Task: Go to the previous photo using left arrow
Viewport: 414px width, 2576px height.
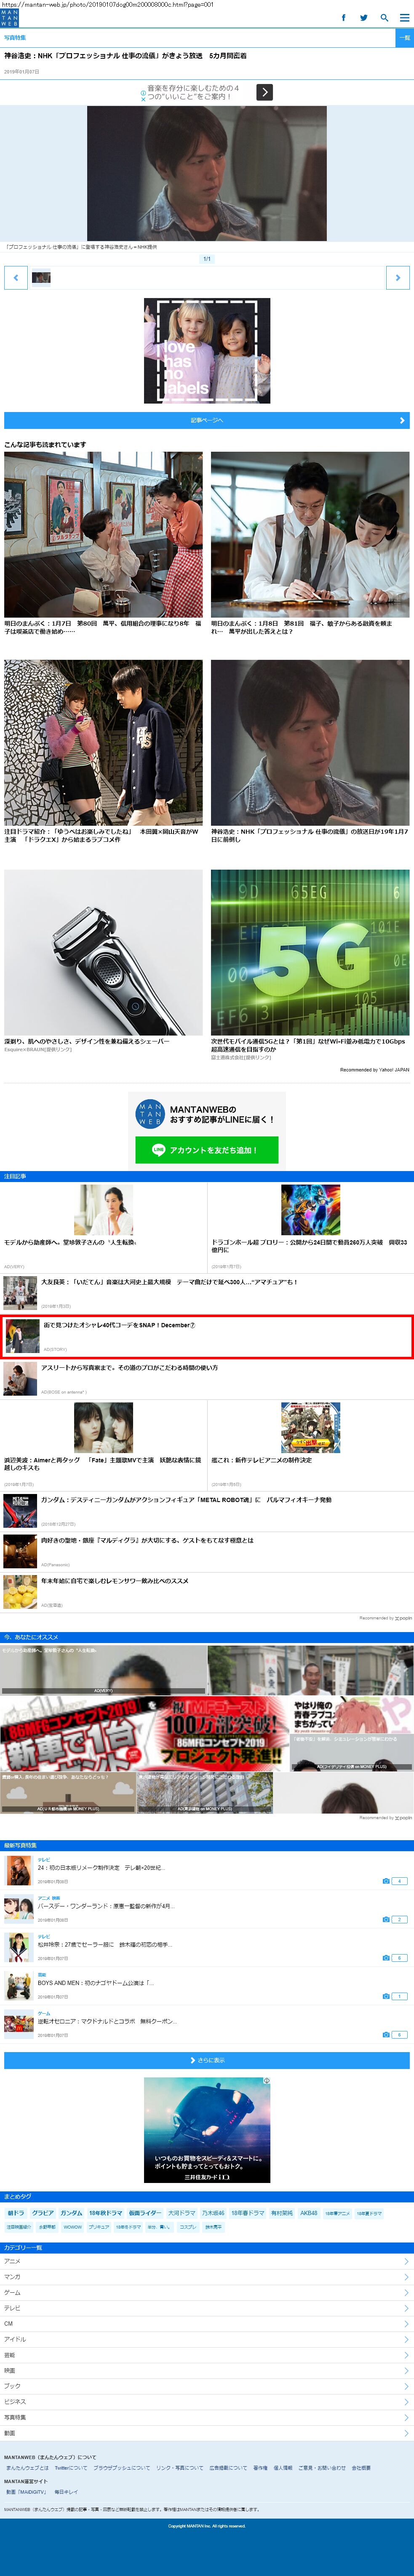Action: (15, 277)
